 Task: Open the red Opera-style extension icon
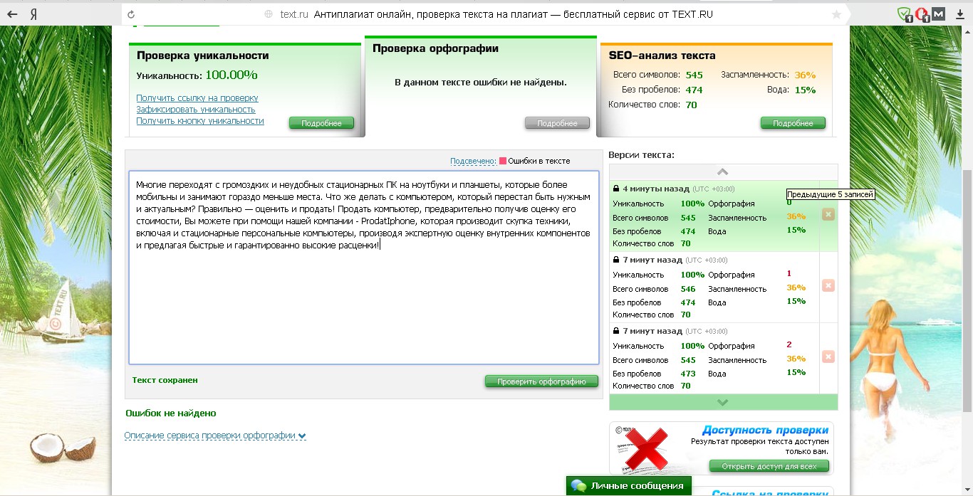pyautogui.click(x=922, y=14)
